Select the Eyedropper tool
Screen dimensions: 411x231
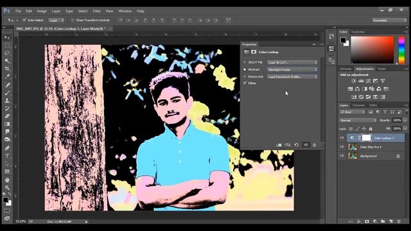[7, 76]
